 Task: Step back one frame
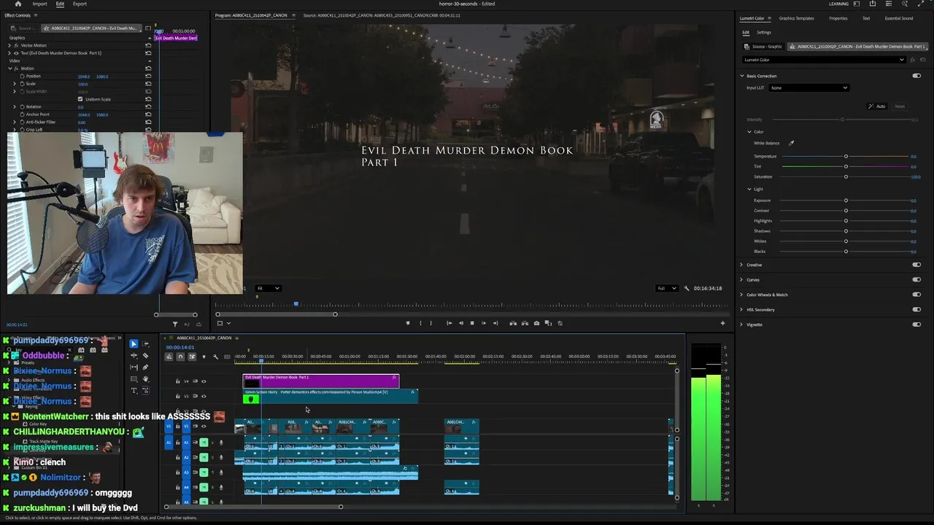pos(460,323)
